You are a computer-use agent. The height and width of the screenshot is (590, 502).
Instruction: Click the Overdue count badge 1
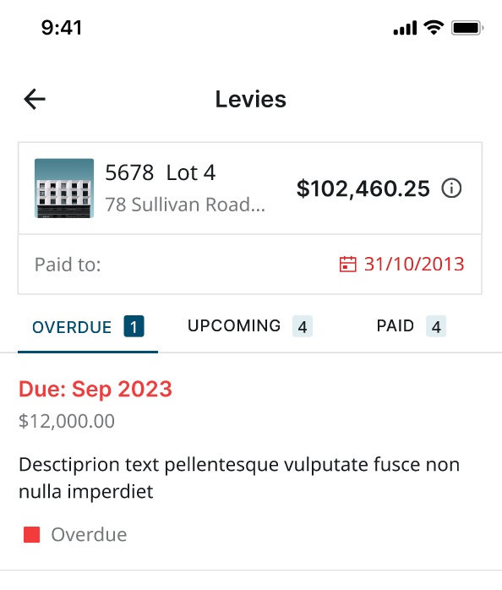[134, 326]
